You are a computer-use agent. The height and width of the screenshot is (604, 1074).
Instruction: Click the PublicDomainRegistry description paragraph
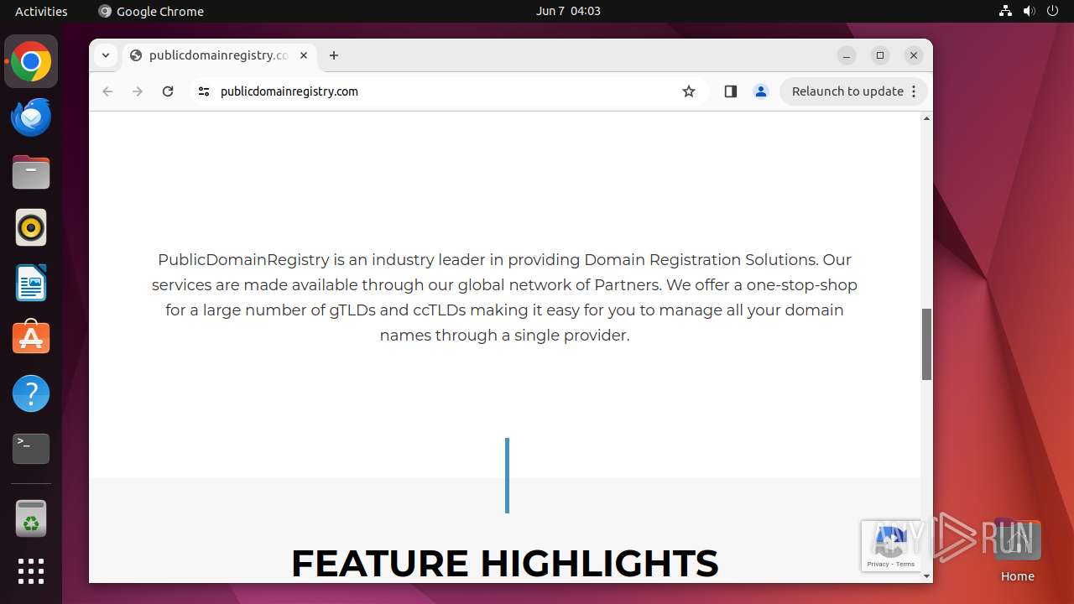pyautogui.click(x=504, y=297)
